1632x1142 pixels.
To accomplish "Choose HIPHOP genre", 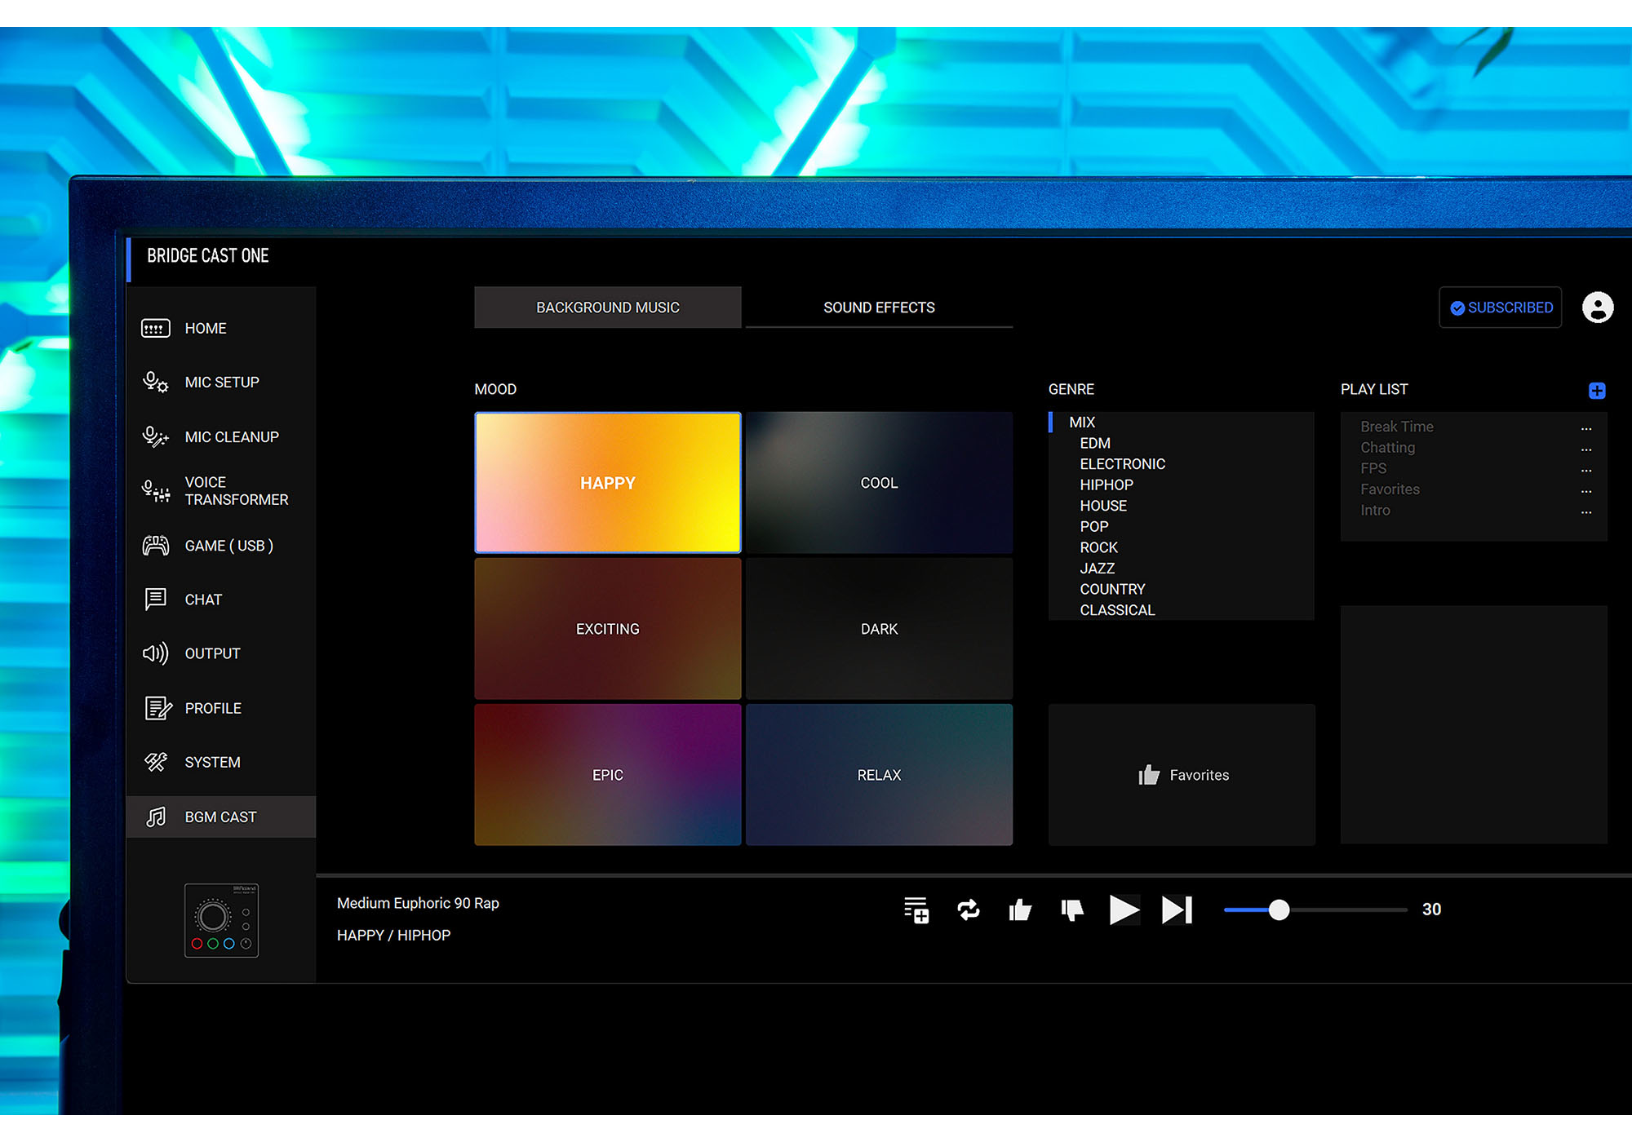I will (1106, 485).
